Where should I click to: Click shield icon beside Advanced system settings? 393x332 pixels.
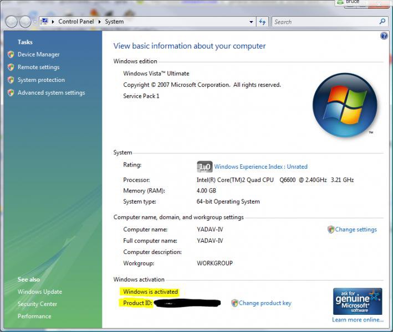[x=11, y=92]
